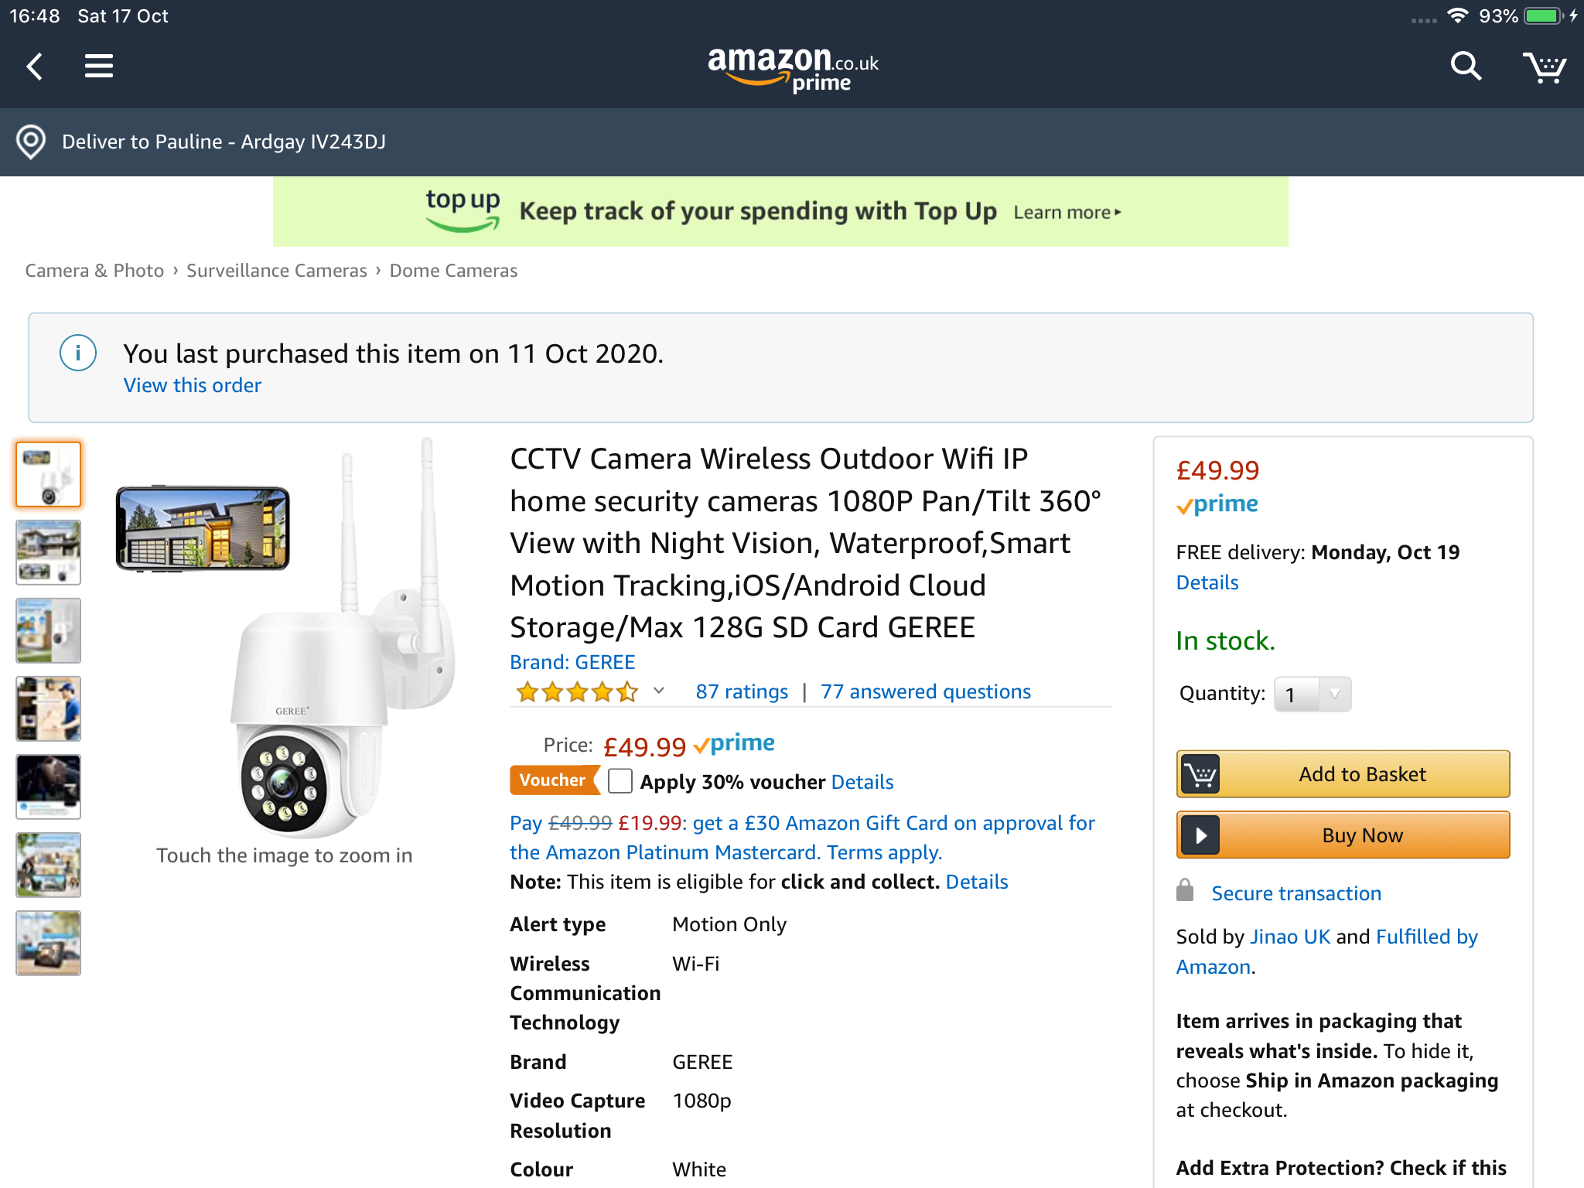Open the View this order link

193,385
